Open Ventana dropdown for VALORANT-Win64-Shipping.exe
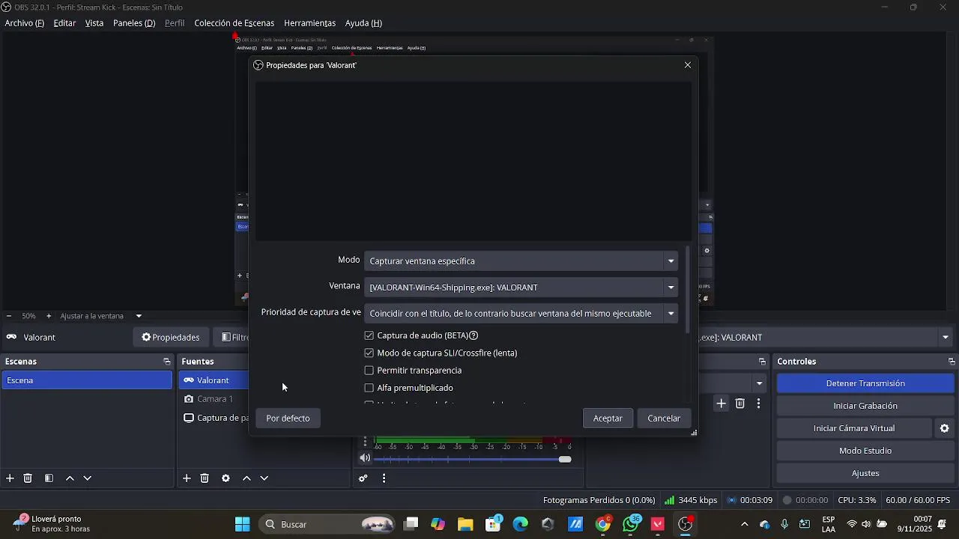The image size is (959, 539). [521, 287]
